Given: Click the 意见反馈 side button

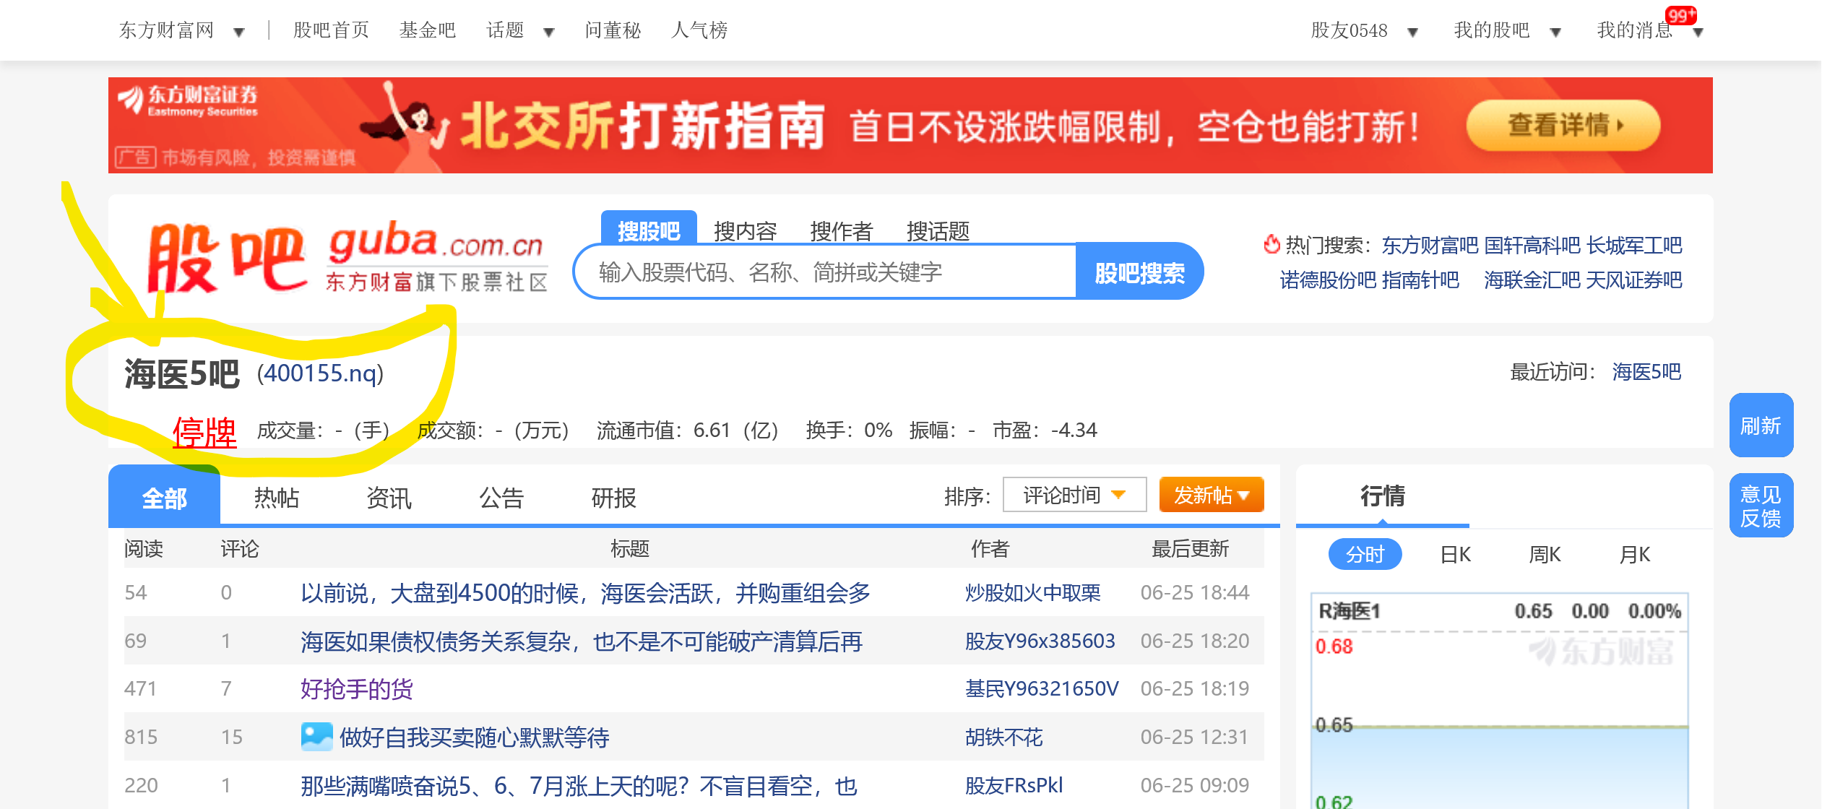Looking at the screenshot, I should [x=1761, y=506].
